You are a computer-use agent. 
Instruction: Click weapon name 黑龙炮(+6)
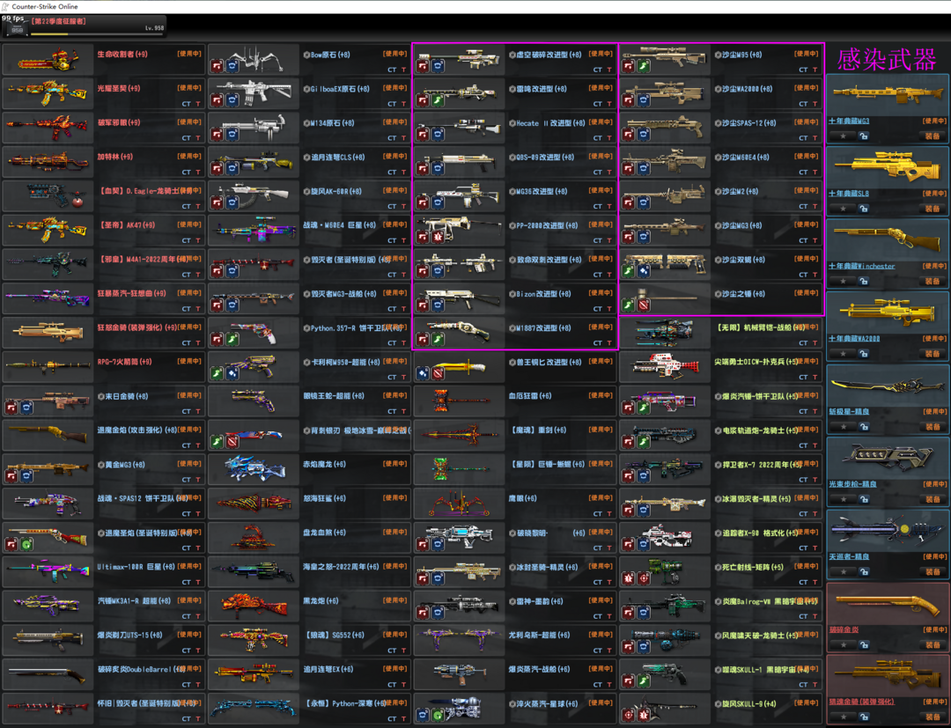[x=324, y=601]
